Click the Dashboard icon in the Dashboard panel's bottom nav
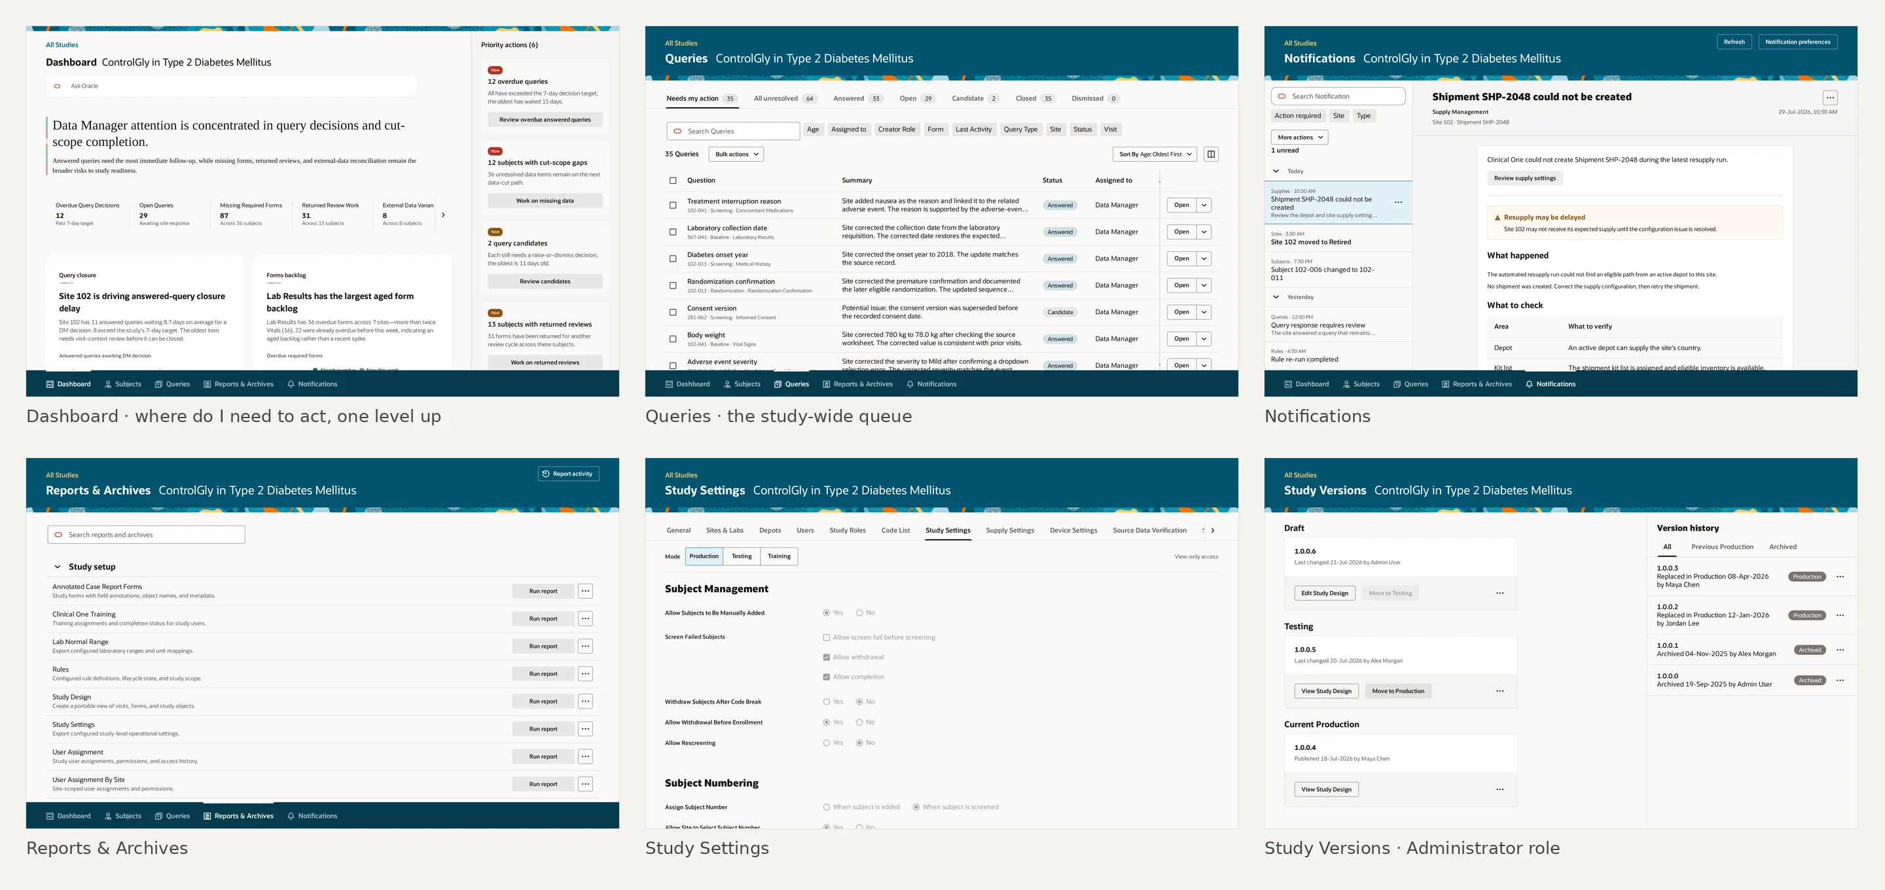 [50, 384]
